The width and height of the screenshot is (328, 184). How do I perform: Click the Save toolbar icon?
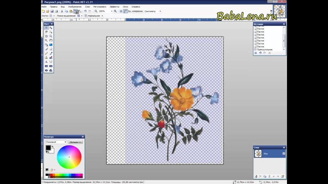(52, 11)
